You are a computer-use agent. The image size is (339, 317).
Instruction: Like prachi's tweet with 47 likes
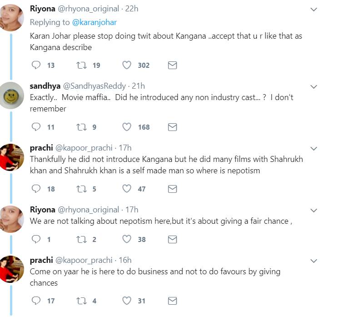click(x=127, y=189)
